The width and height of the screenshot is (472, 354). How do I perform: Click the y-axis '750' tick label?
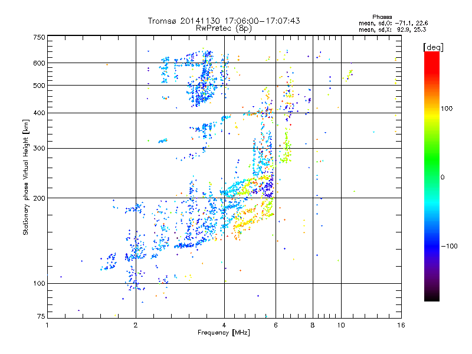40,37
